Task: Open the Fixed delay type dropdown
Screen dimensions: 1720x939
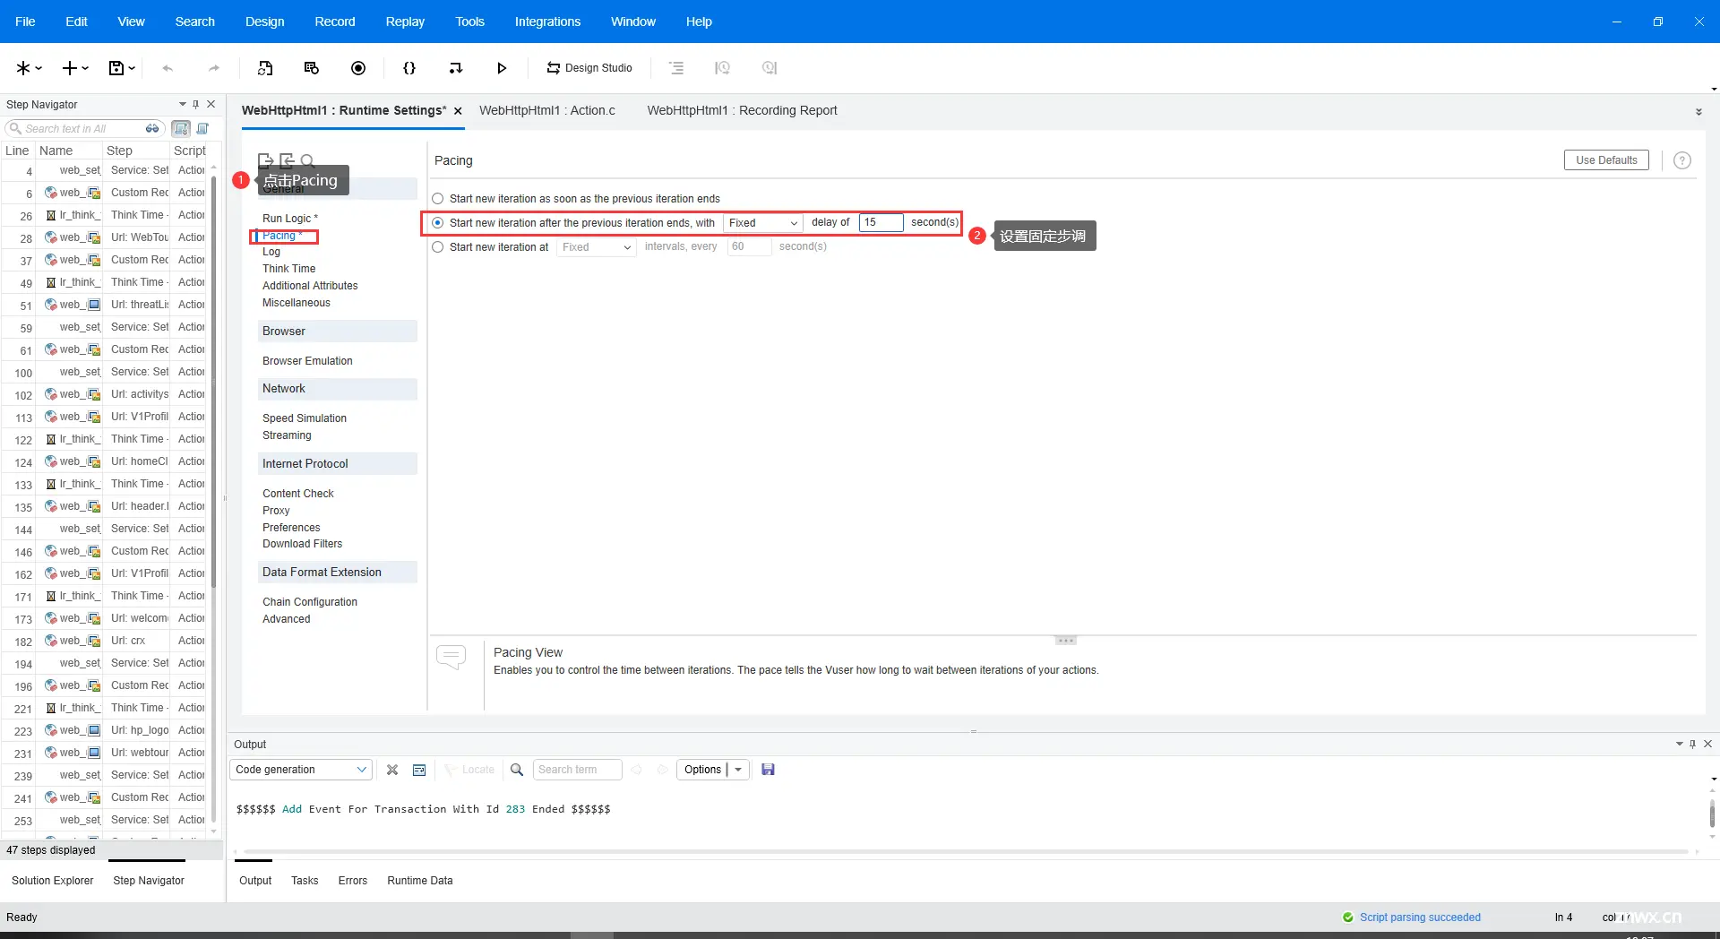Action: pyautogui.click(x=762, y=223)
